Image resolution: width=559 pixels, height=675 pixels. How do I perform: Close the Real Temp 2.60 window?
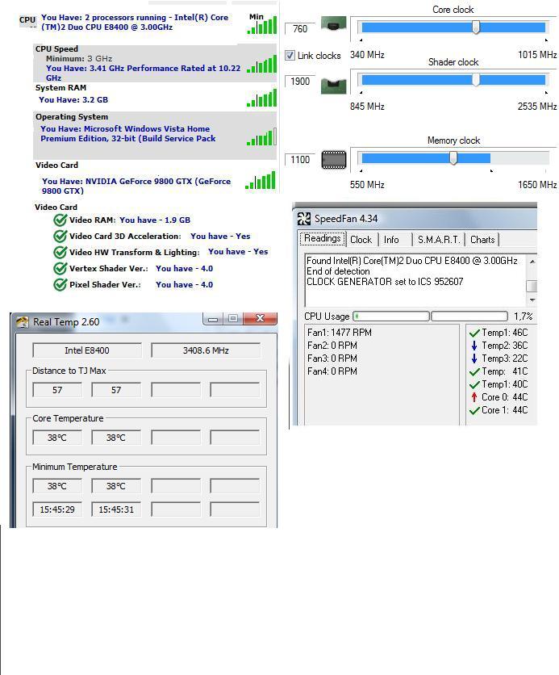tap(260, 319)
